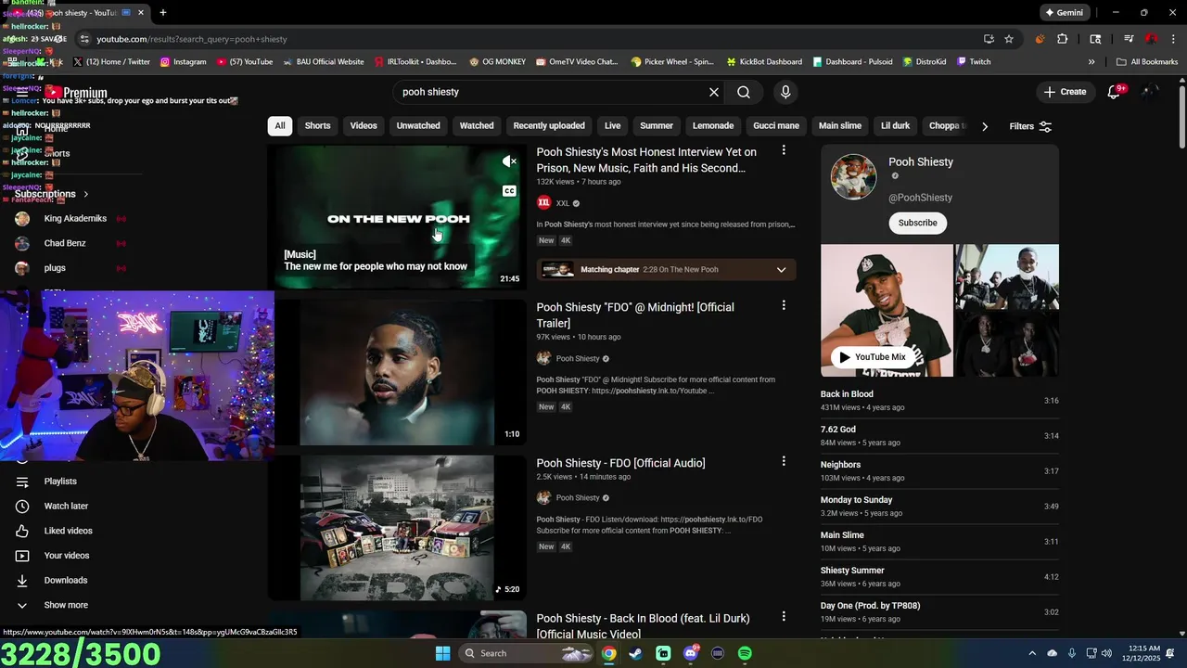Open the three-dot menu for XXL interview video
Screen dimensions: 1187x668
pos(784,150)
